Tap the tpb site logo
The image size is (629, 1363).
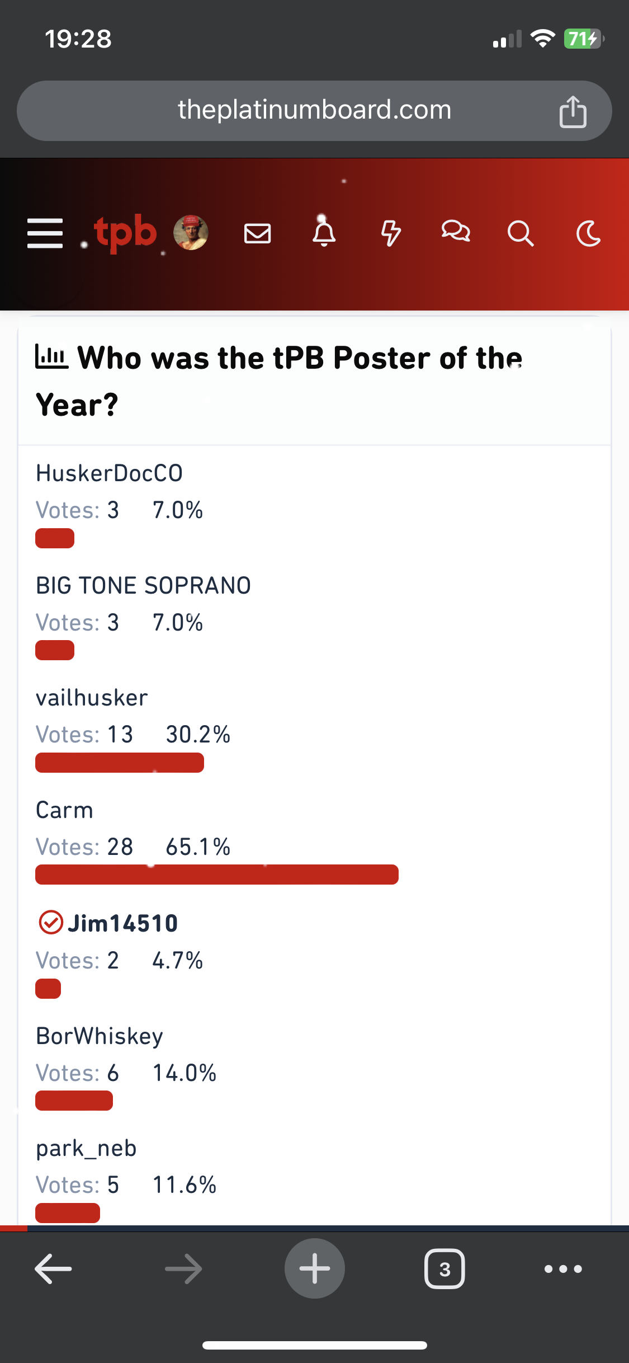pos(125,233)
